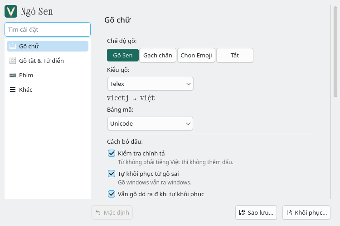Expand the Bảng mã Unicode dropdown

[x=150, y=123]
